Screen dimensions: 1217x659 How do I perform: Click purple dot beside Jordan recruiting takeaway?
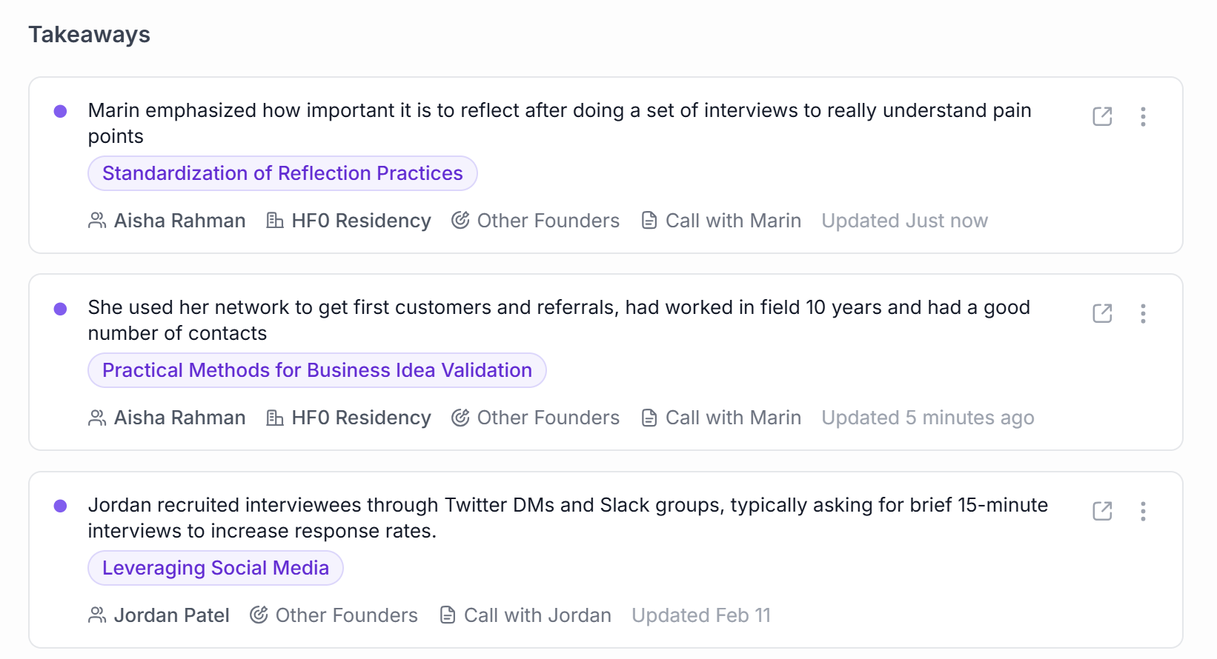click(x=61, y=506)
